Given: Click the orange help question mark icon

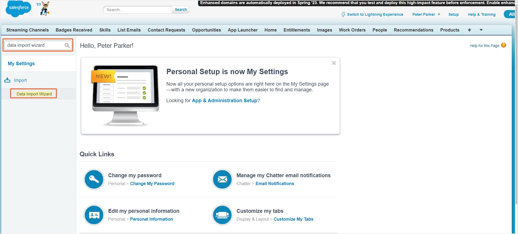Looking at the screenshot, I should [x=504, y=45].
